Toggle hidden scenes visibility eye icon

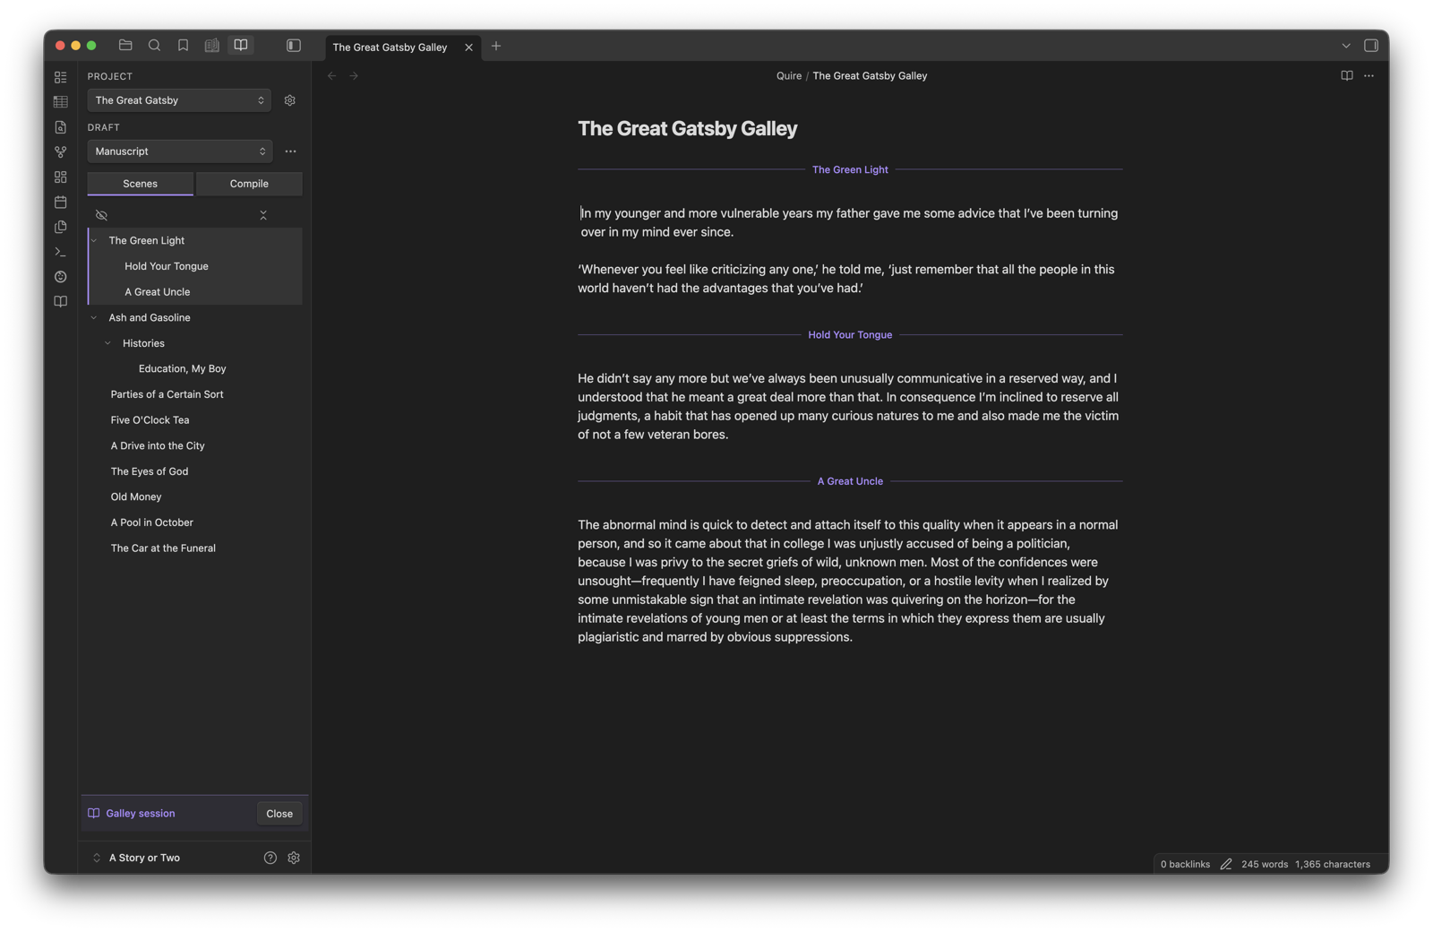[101, 215]
